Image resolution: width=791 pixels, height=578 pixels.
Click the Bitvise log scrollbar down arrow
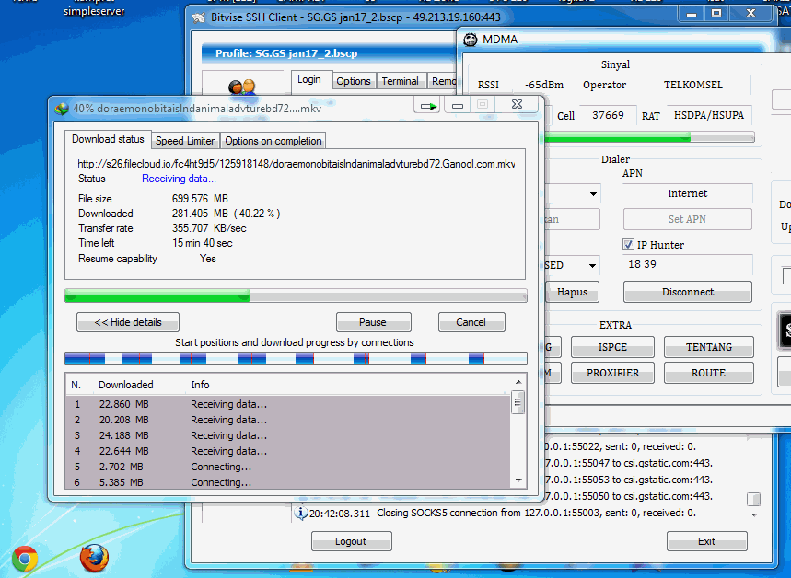[x=754, y=515]
